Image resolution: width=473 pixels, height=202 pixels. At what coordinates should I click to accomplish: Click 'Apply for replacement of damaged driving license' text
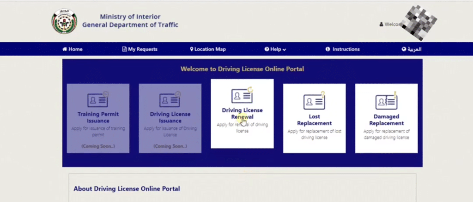coord(387,134)
